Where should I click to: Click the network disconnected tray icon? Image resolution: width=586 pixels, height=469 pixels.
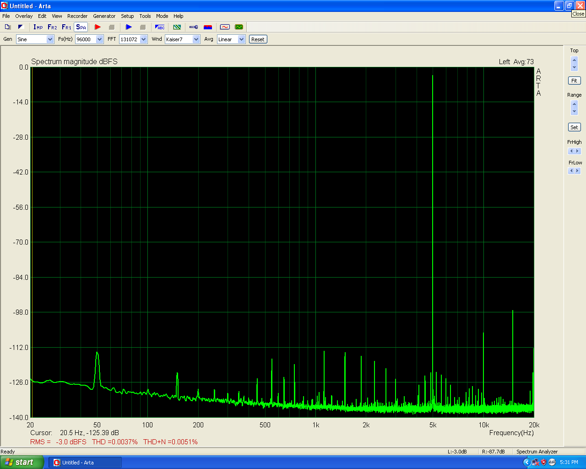[x=535, y=463]
